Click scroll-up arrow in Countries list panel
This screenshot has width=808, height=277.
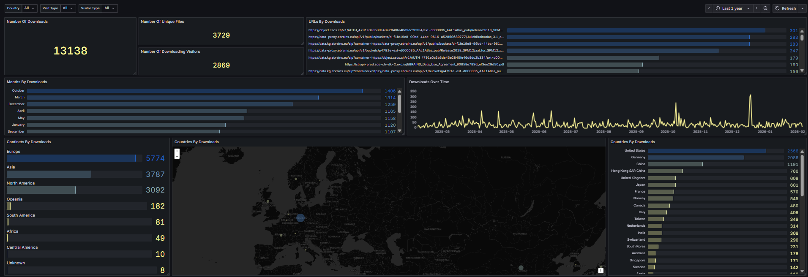click(x=802, y=151)
